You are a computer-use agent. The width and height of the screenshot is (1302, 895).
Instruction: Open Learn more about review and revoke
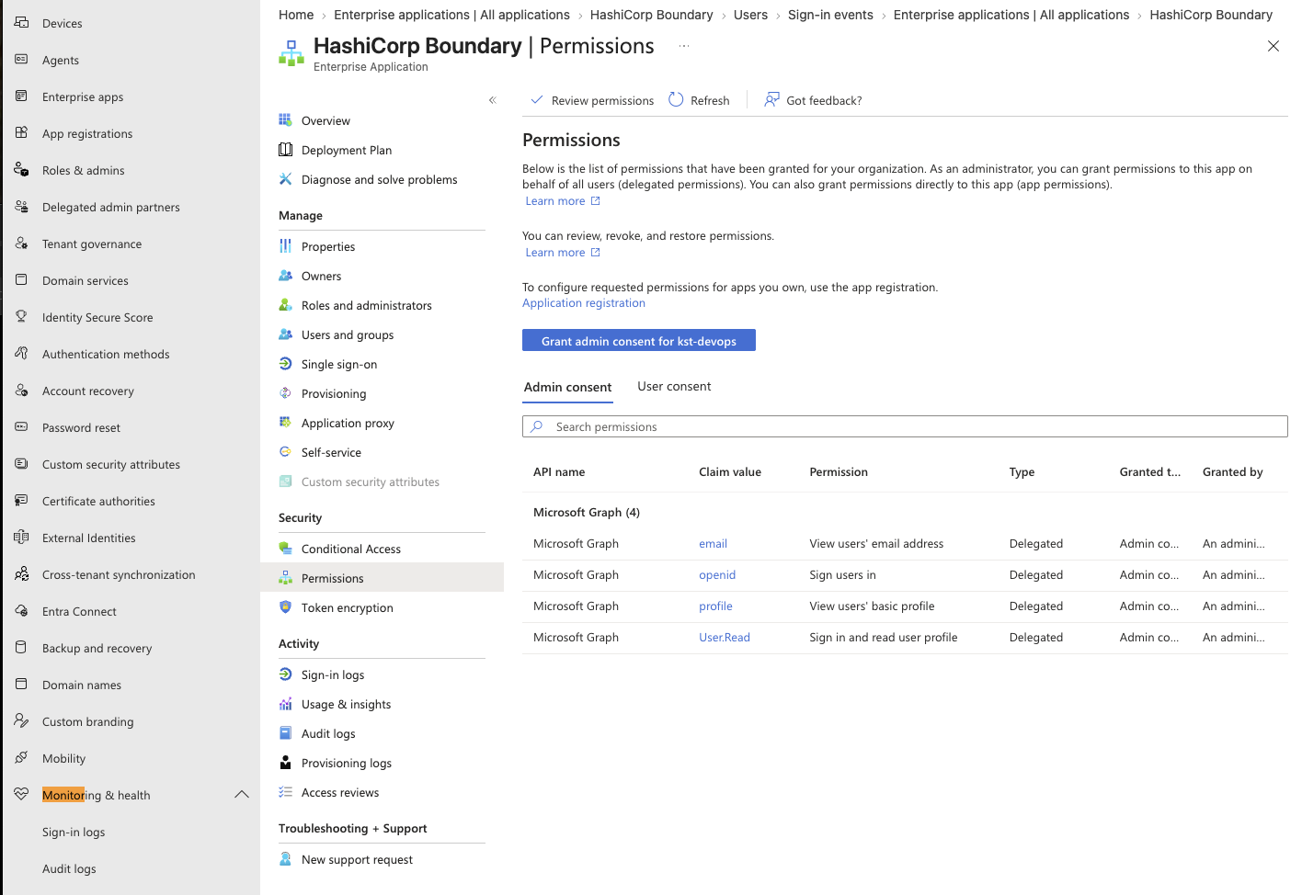tap(563, 252)
